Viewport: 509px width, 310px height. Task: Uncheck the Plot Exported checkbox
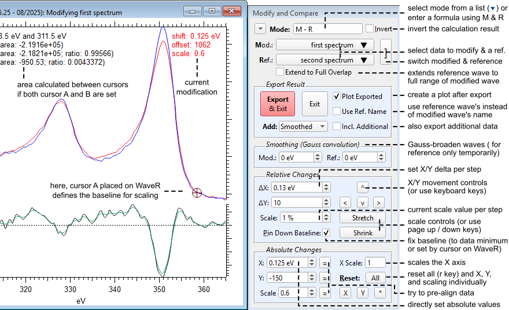click(x=337, y=97)
